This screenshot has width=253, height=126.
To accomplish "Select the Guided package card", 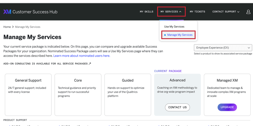I will [x=127, y=95].
